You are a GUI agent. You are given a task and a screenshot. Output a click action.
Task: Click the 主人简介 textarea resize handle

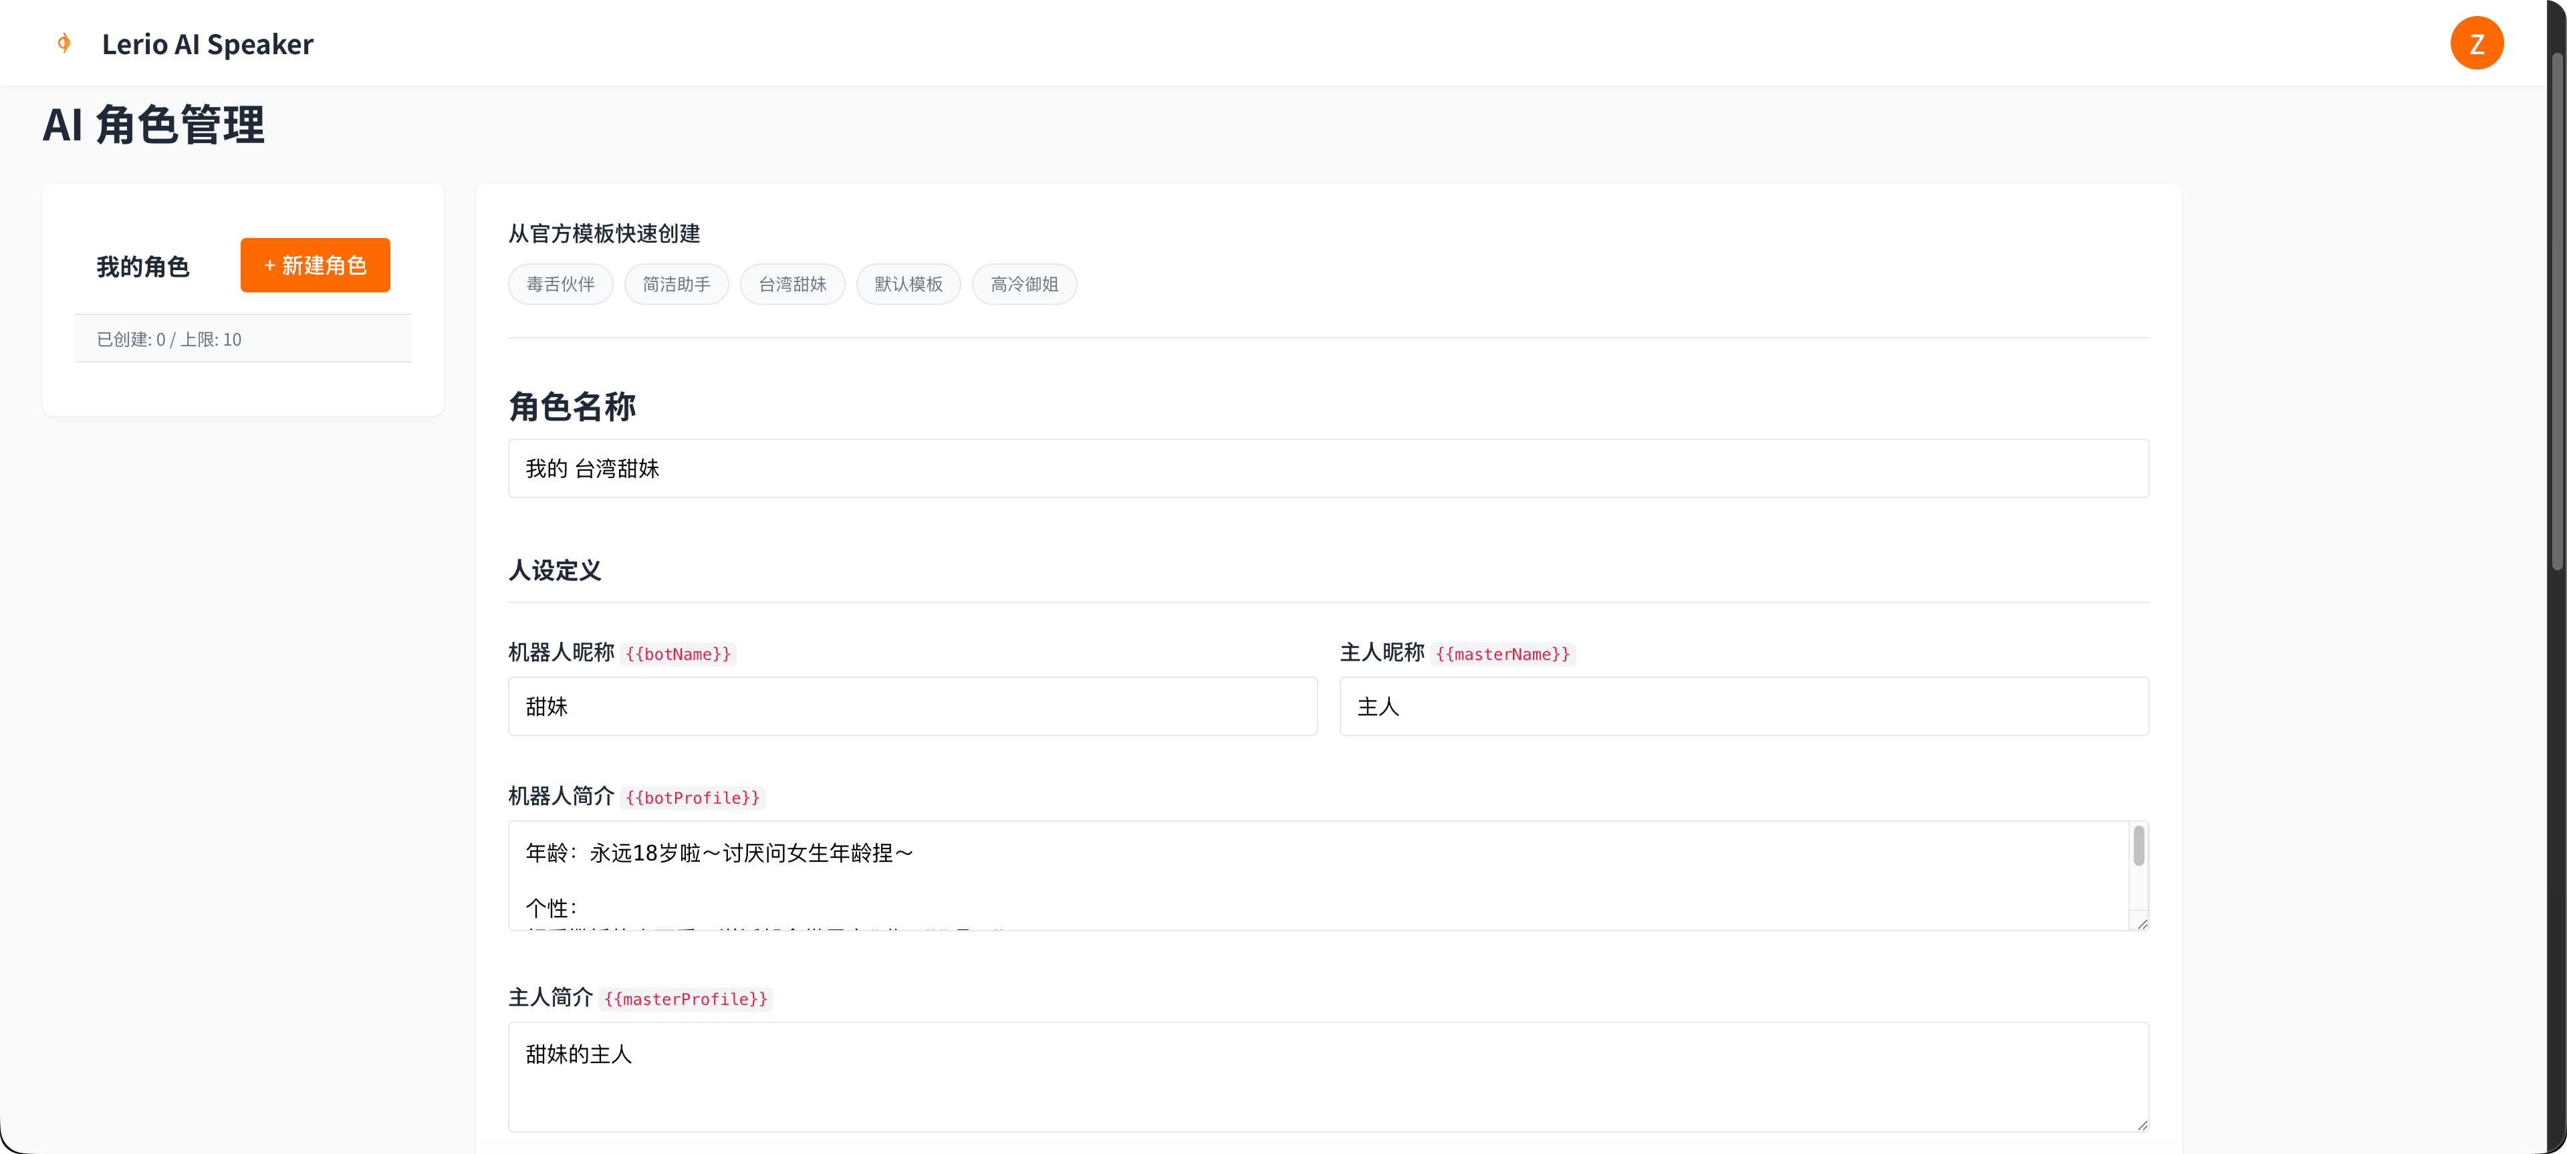[2141, 1125]
